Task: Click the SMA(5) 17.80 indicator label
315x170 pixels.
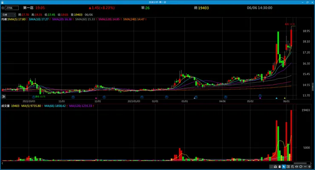Action: pos(17,20)
